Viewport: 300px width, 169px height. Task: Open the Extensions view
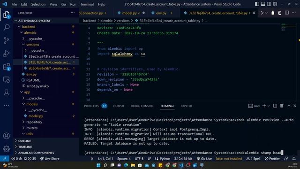point(6,67)
